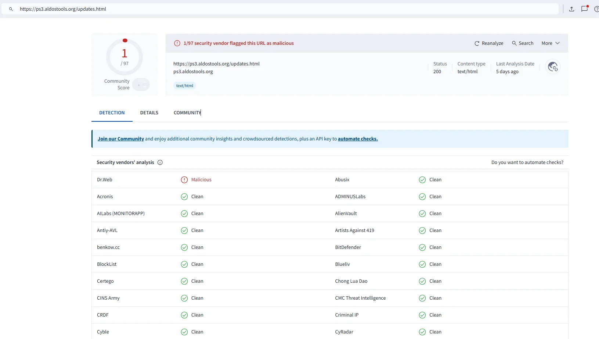Viewport: 599px width, 339px height.
Task: Switch to the COMMUNITY tab
Action: pos(187,113)
